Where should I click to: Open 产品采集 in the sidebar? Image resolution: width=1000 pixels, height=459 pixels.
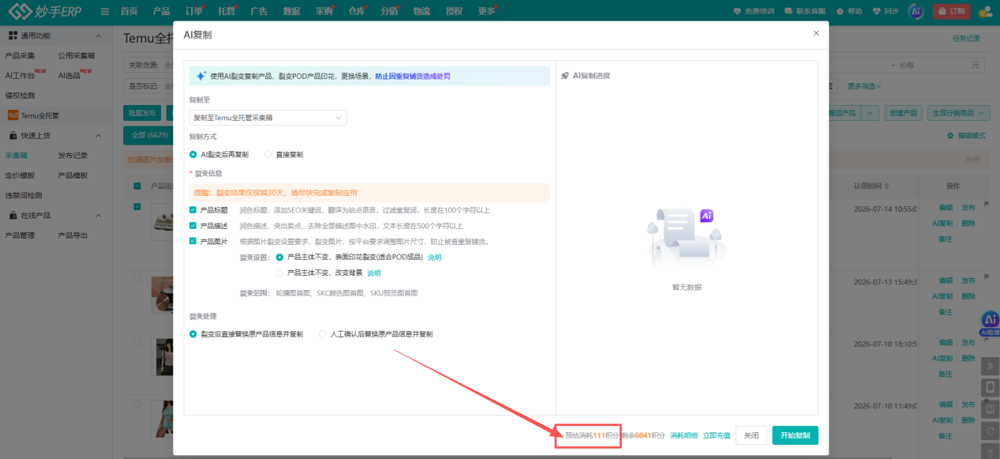click(20, 55)
